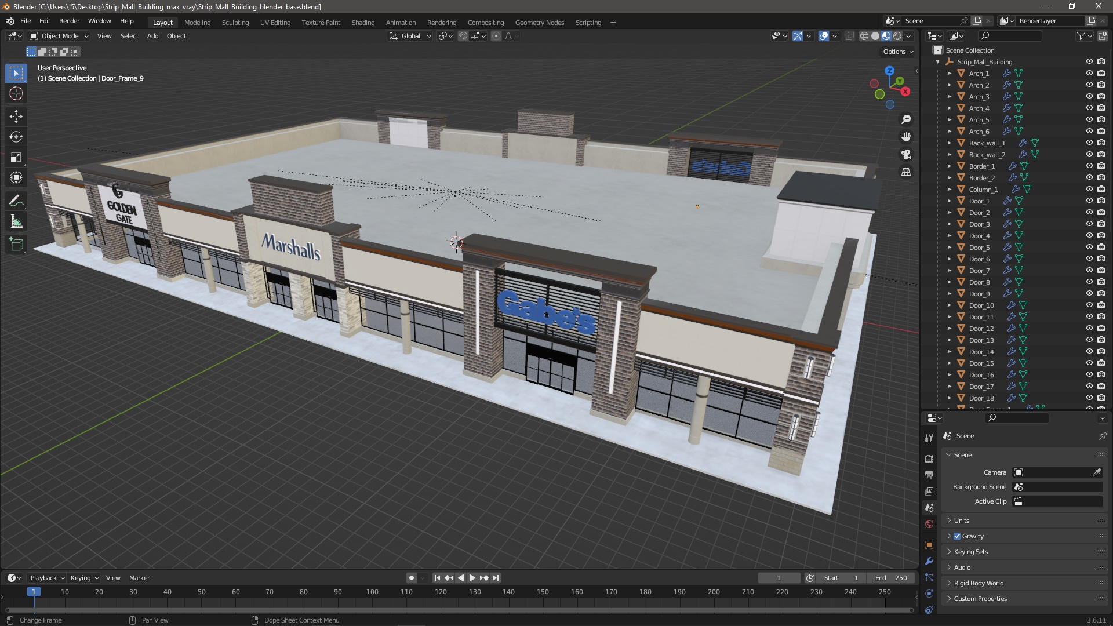Select the Cursor tool in the toolbar
Viewport: 1113px width, 626px height.
pos(16,93)
